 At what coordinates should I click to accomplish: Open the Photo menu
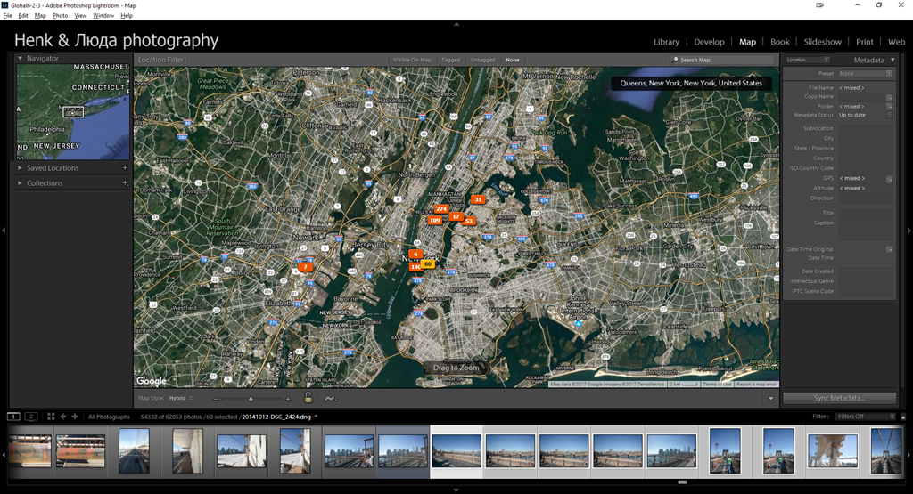click(x=60, y=16)
